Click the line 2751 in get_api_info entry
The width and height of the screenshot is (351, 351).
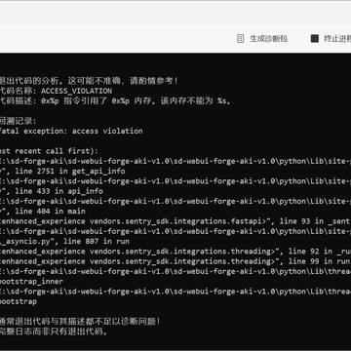coord(62,171)
